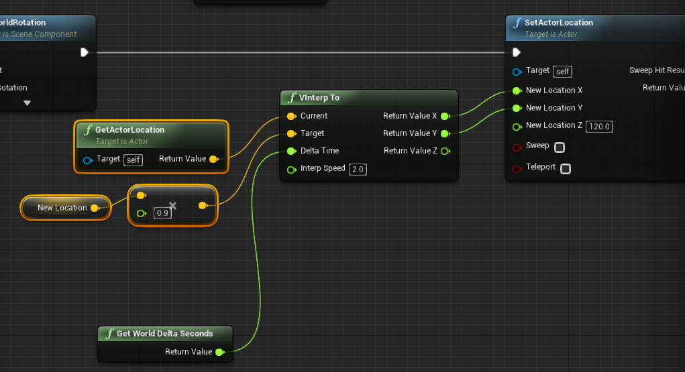Click the VInterp To Target pin

[x=292, y=133]
